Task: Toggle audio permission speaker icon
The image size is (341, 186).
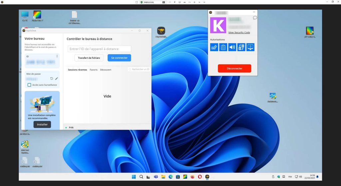Action: tap(232, 47)
